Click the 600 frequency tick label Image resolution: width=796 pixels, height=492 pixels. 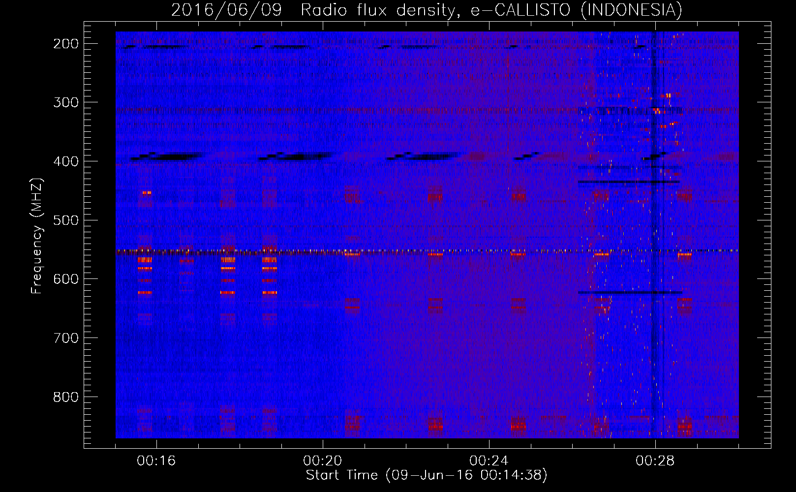point(66,279)
